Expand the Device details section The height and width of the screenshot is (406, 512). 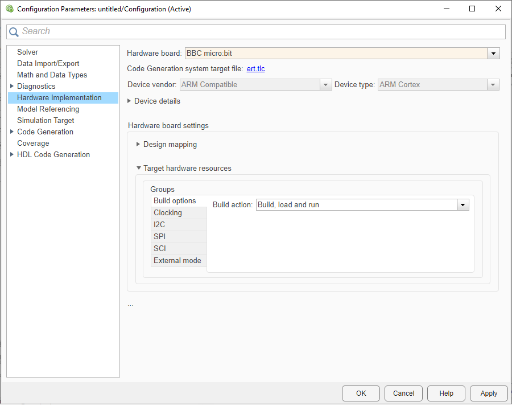[129, 101]
